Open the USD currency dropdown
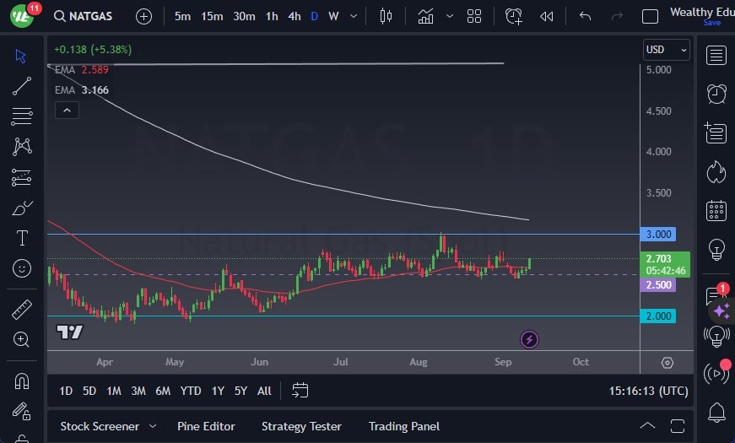 click(666, 50)
